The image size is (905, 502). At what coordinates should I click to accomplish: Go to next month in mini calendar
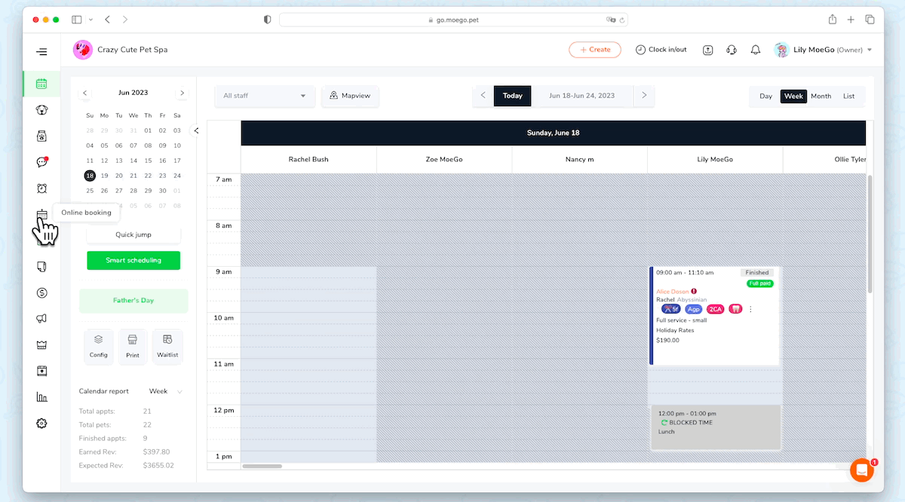(182, 93)
